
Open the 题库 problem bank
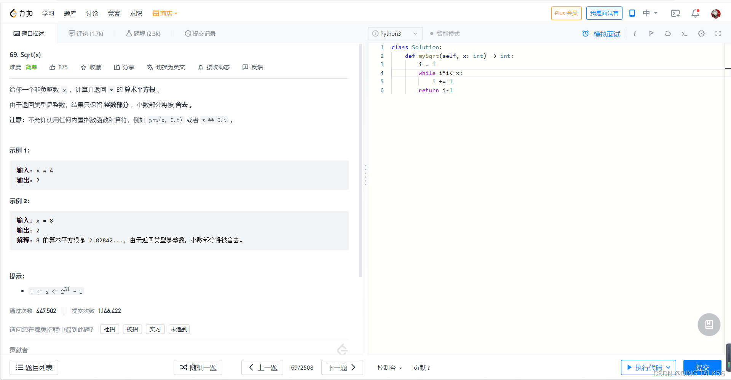pyautogui.click(x=70, y=13)
